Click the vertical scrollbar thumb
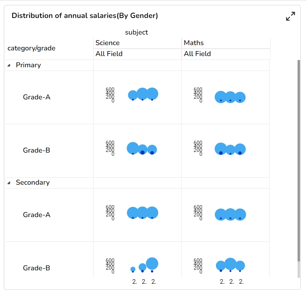 click(x=299, y=160)
